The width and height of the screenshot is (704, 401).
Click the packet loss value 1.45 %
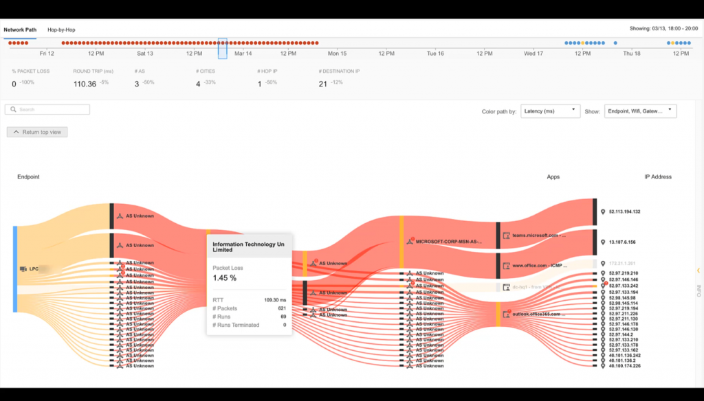coord(225,278)
